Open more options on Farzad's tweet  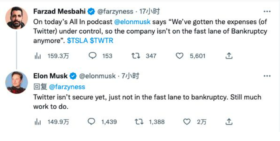coord(267,12)
